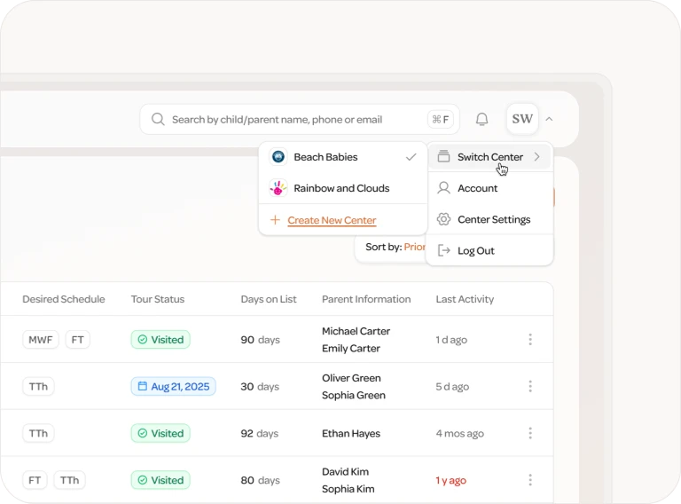
Task: Choose Log Out
Action: coord(489,251)
